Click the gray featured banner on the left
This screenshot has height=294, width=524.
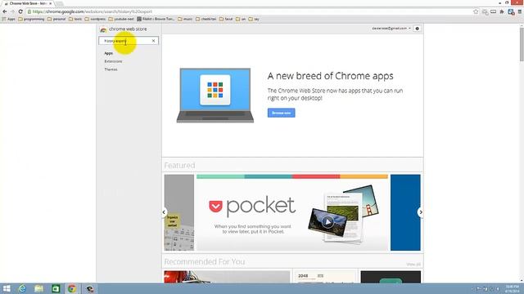179,212
